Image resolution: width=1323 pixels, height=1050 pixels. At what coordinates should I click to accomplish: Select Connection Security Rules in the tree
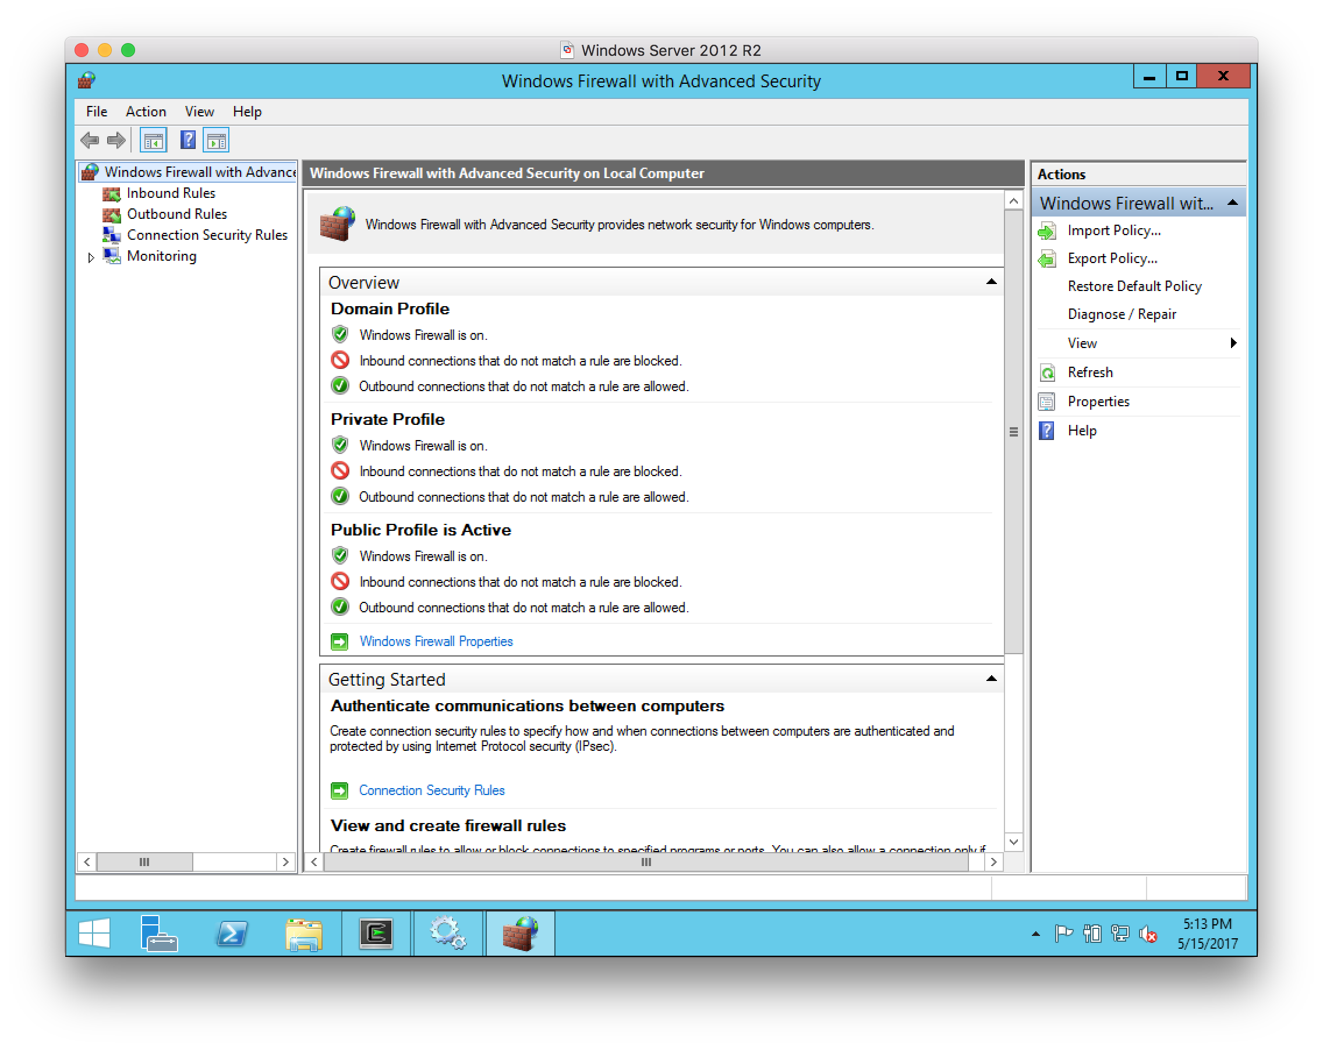point(207,236)
